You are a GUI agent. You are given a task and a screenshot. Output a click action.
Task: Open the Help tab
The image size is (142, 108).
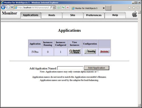click(115, 15)
